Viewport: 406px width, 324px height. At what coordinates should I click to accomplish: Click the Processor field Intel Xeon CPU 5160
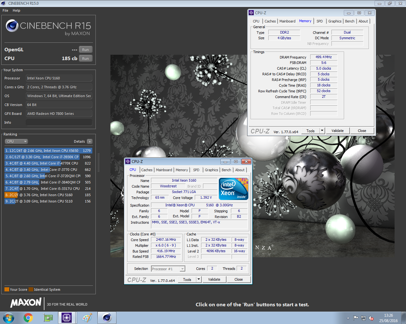click(x=59, y=78)
